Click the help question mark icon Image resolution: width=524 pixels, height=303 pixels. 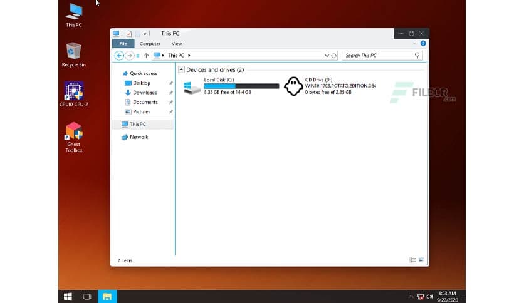tap(423, 44)
